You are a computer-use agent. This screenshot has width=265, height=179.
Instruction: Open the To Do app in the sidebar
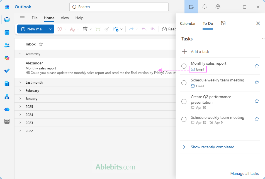(x=7, y=71)
